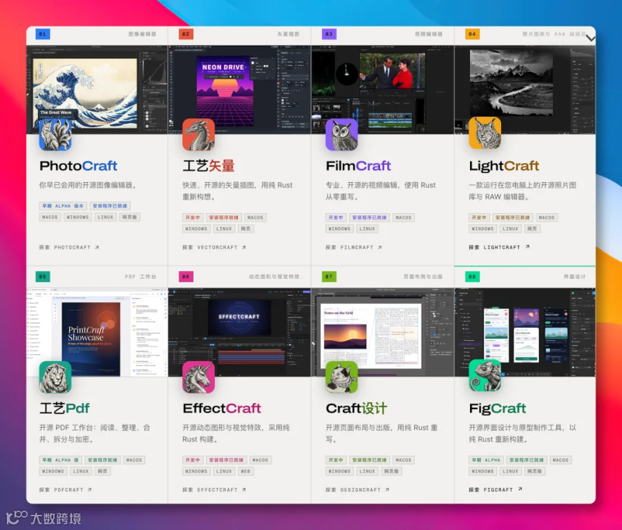
Task: Click 安装程序已就绪 tag in LightCraft card
Action: pyautogui.click(x=513, y=217)
